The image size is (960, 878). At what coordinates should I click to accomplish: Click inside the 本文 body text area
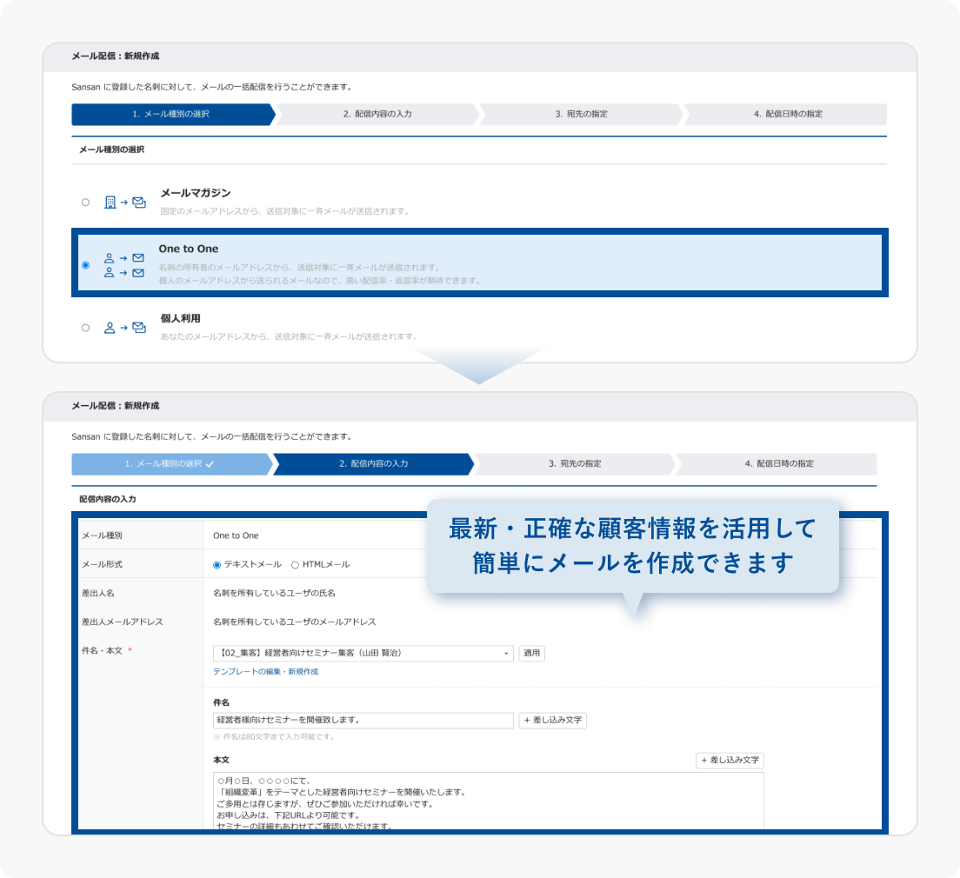click(x=489, y=801)
